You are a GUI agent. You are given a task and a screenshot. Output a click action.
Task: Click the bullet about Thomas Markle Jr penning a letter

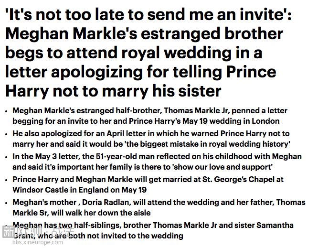(x=153, y=116)
